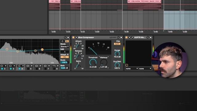Image resolution: width=197 pixels, height=111 pixels.
Task: Click the Attack knob
Action: tap(78, 46)
